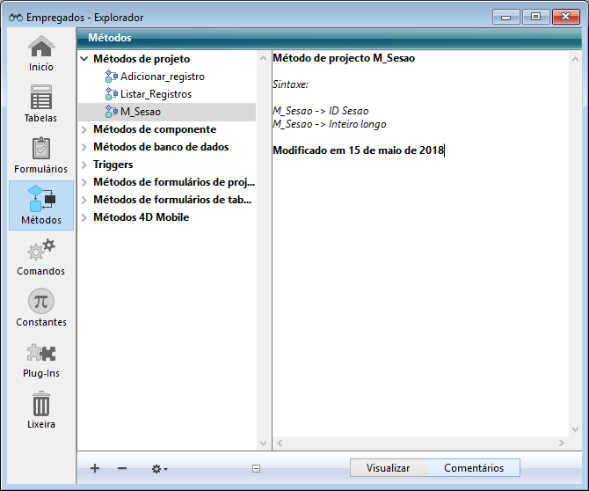Image resolution: width=589 pixels, height=491 pixels.
Task: Collapse the Métodos de projeto node
Action: 84,59
